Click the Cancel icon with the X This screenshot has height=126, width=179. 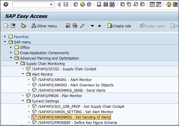tap(89, 4)
